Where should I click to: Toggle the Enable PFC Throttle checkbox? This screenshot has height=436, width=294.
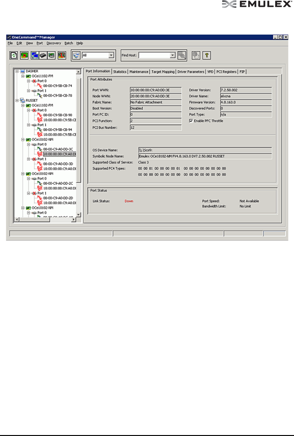191,121
